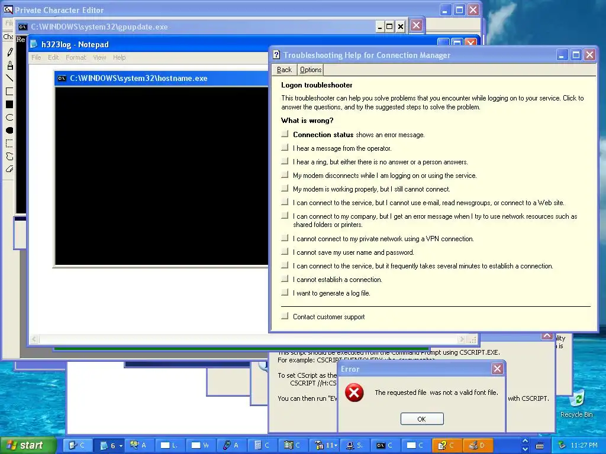The height and width of the screenshot is (454, 606).
Task: Select the Eraser tool
Action: [x=9, y=169]
